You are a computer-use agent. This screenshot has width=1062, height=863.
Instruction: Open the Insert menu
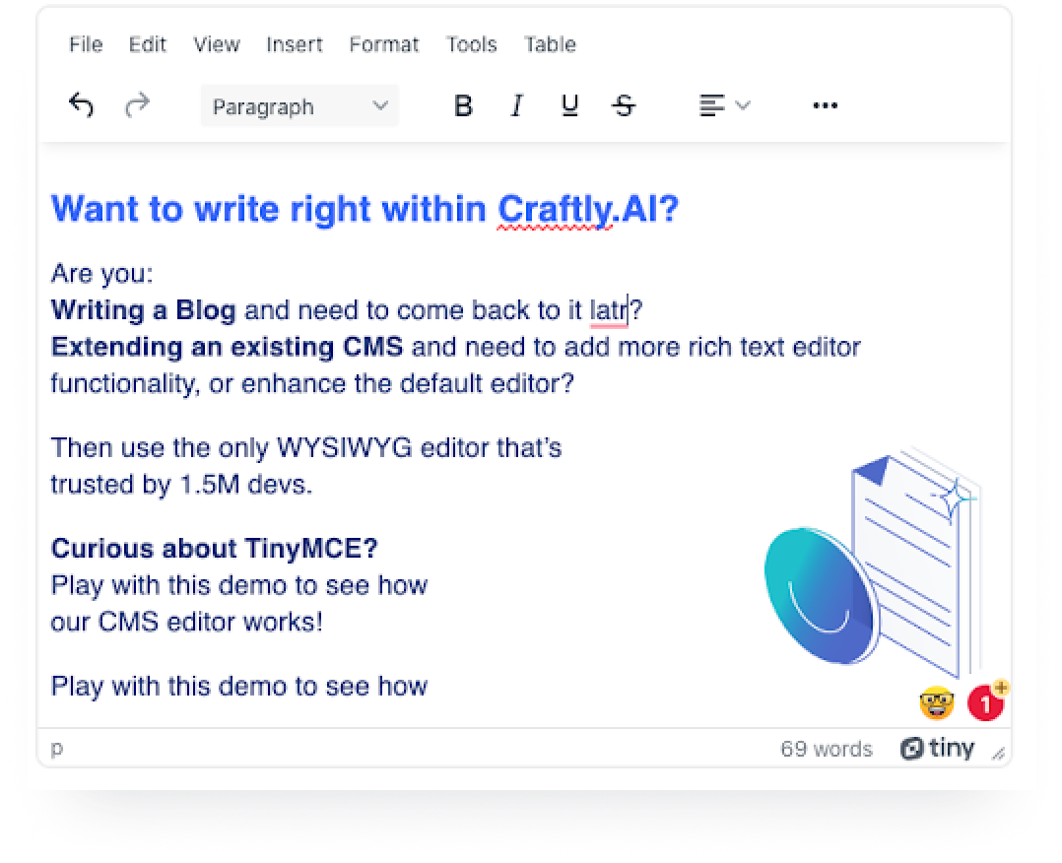pyautogui.click(x=294, y=44)
